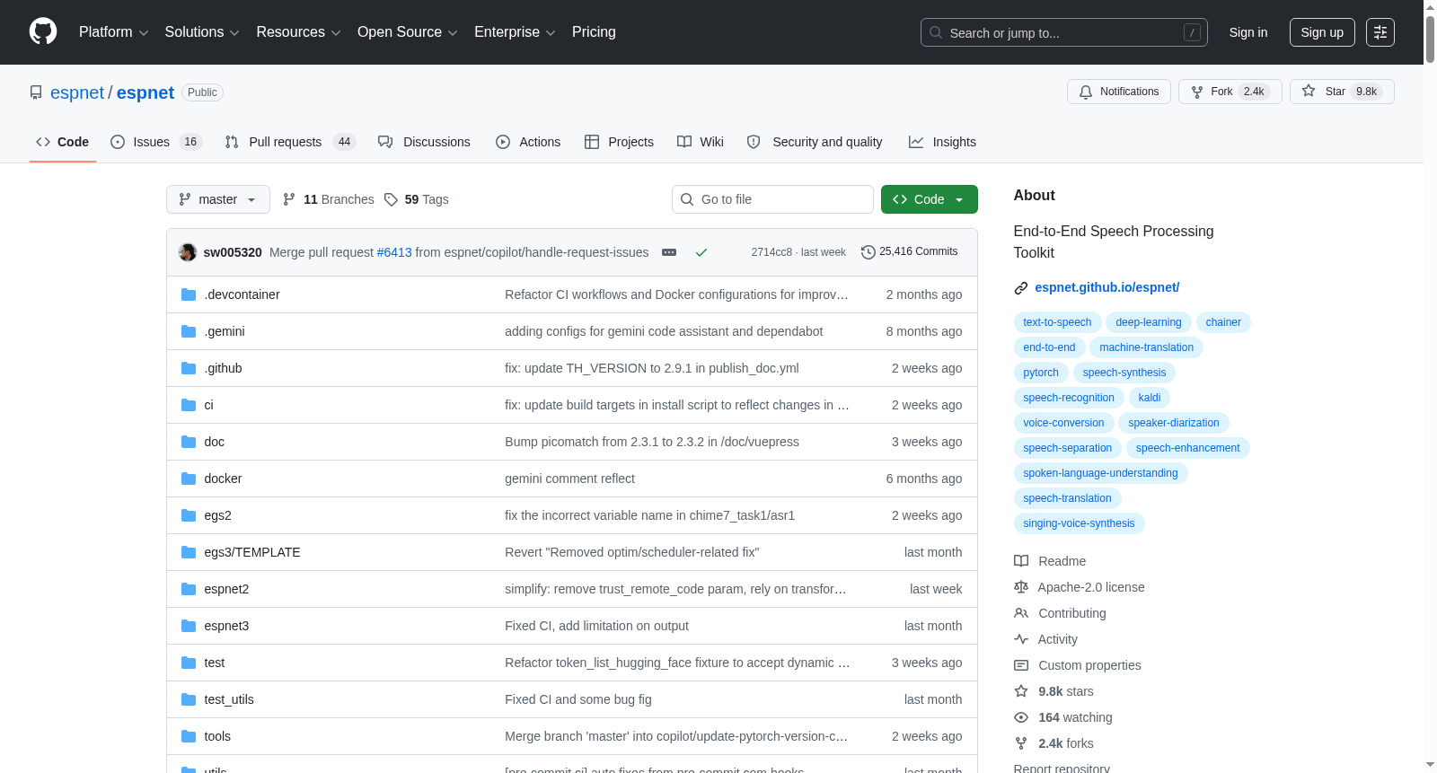Screen dimensions: 1437x773
Task: Select the kaldi topic tag
Action: point(1150,398)
